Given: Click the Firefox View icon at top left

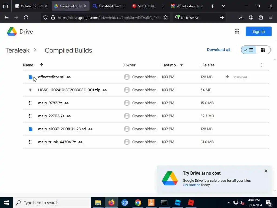Looking at the screenshot, I should (5, 6).
